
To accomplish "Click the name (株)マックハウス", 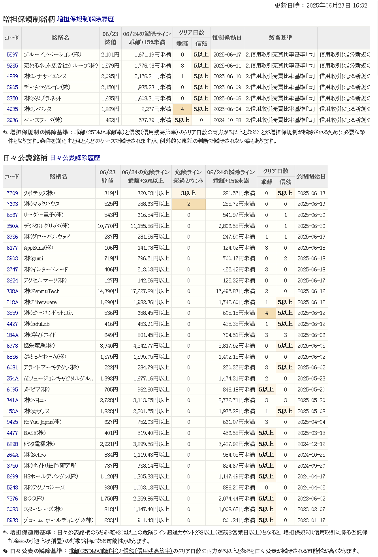I will click(x=42, y=204).
